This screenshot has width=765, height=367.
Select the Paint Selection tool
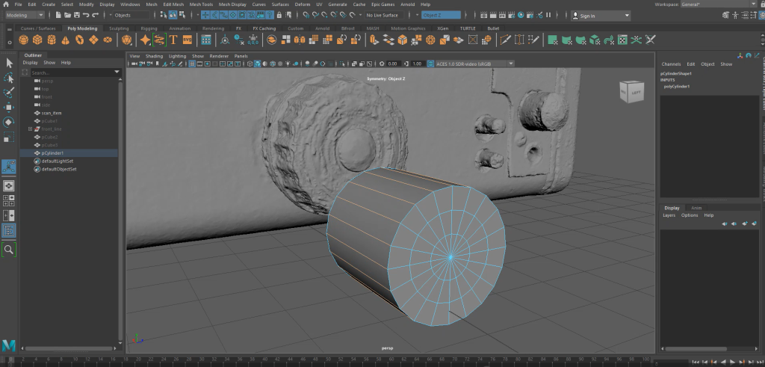(9, 92)
